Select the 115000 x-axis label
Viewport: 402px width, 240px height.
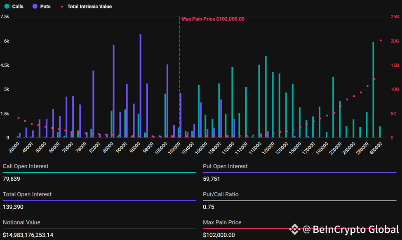[x=255, y=148]
